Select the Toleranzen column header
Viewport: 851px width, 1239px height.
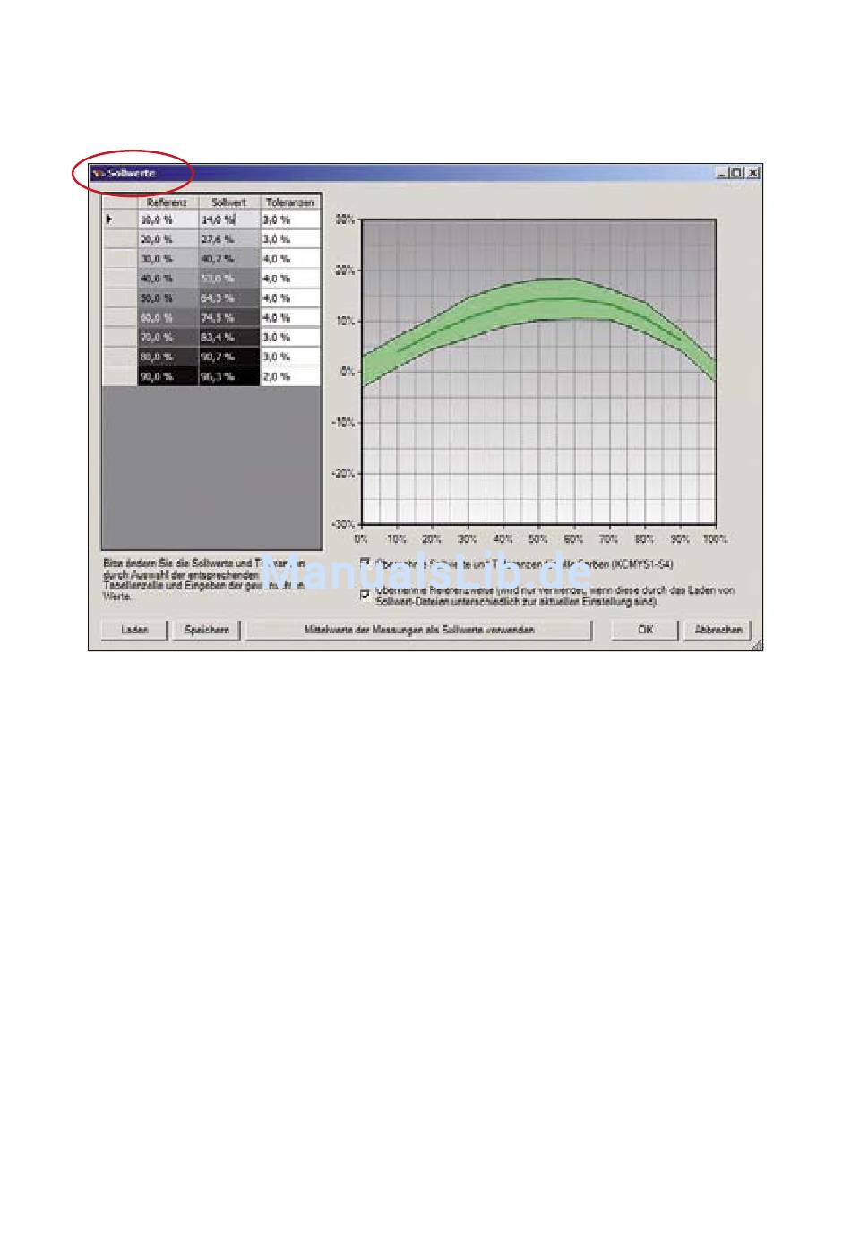(290, 202)
